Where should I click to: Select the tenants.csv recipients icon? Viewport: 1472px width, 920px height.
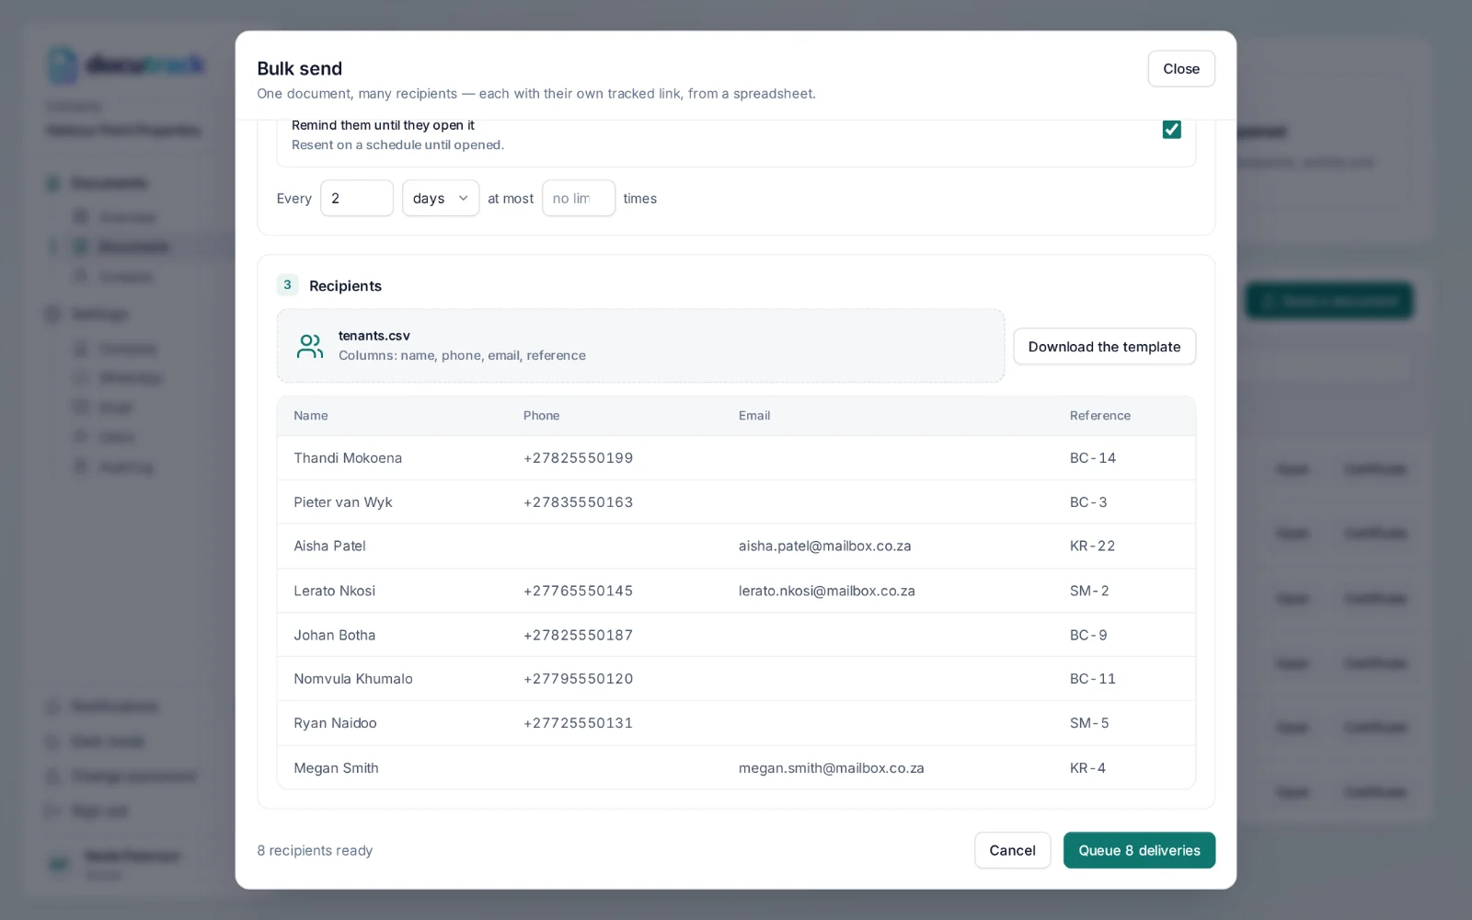pos(310,346)
